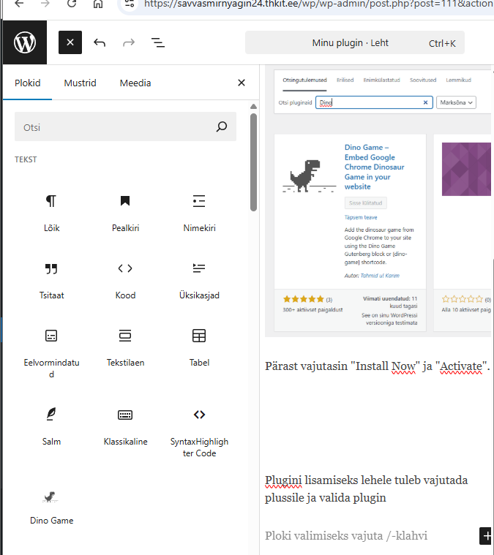Open the Märksõna dropdown in screenshot
Screen dimensions: 494x555
tap(456, 103)
